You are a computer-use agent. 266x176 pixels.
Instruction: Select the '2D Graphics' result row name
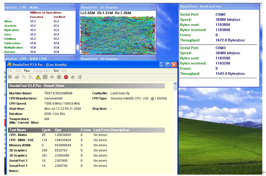click(18, 150)
